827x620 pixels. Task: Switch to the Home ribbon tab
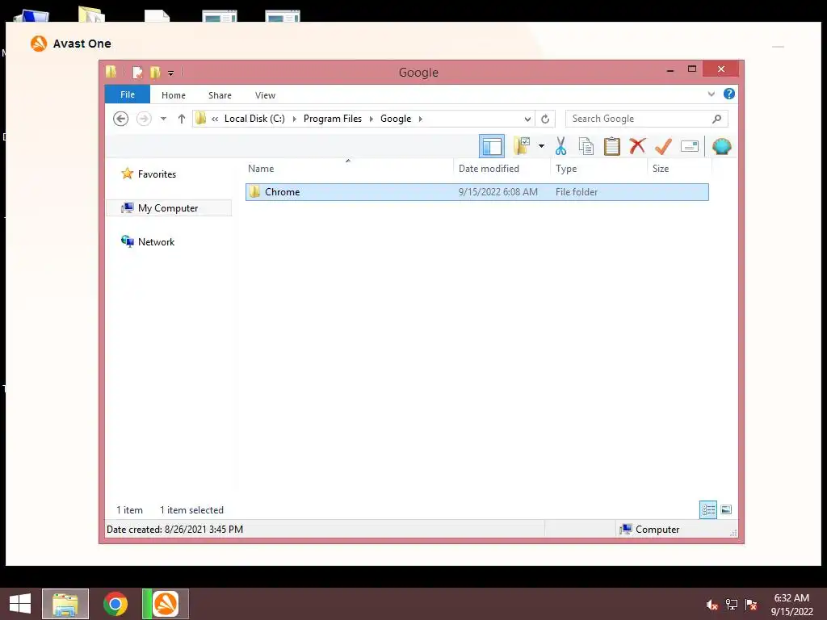point(174,95)
